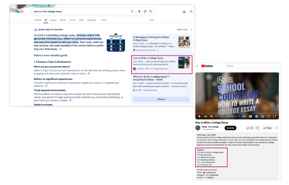Share the YouTube video

point(267,128)
